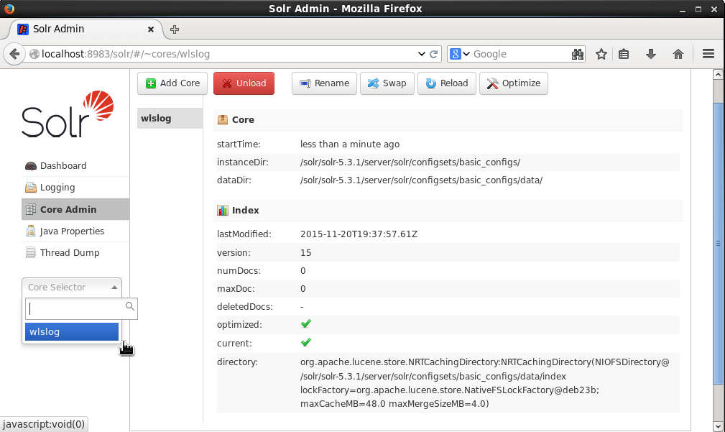Viewport: 725px width, 432px height.
Task: Click the instanceDir path value
Action: pos(410,162)
